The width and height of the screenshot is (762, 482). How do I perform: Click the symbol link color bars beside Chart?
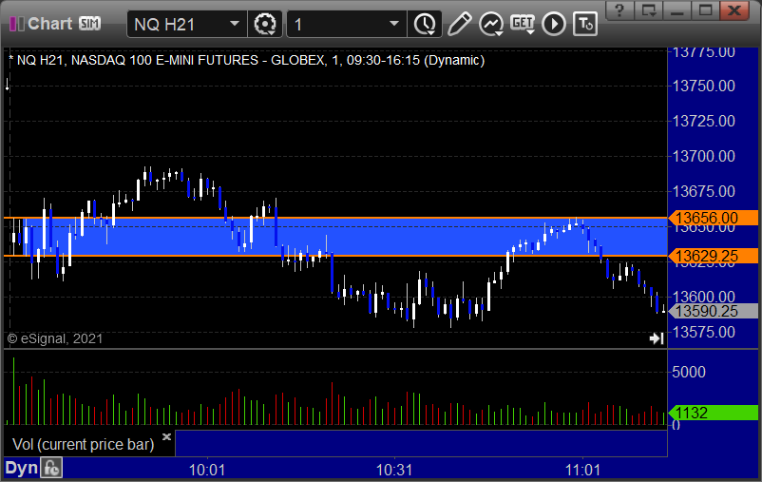pos(17,24)
